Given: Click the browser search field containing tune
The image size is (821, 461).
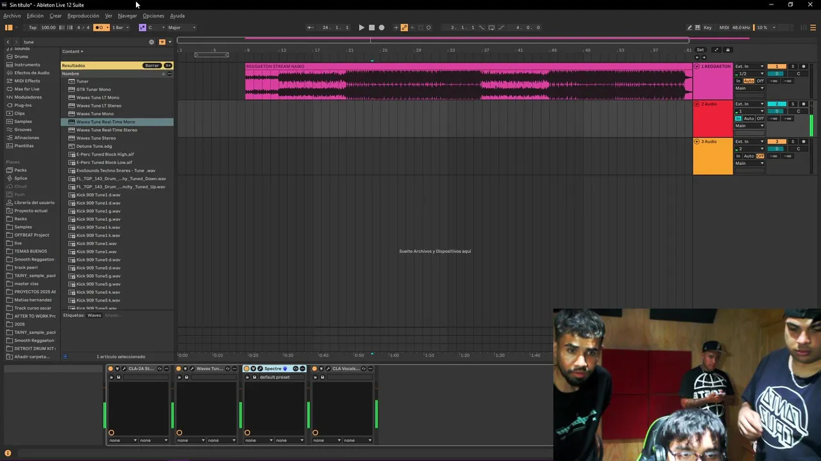Looking at the screenshot, I should 83,42.
